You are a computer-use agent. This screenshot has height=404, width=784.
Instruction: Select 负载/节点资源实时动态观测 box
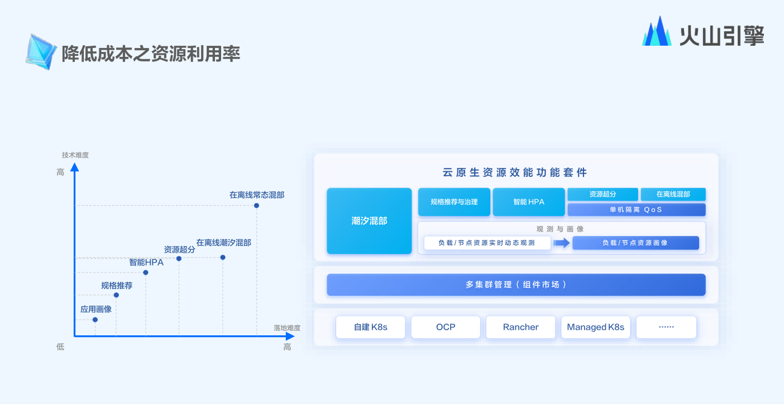[x=486, y=243]
